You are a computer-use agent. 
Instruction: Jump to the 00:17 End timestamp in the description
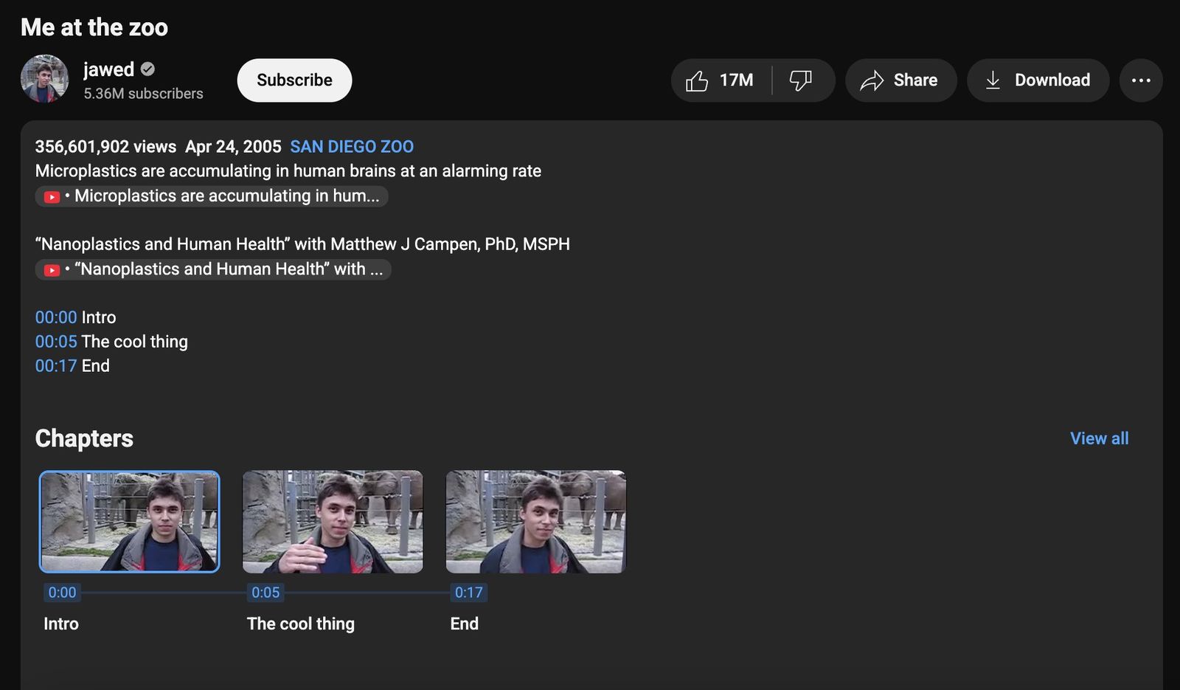56,366
